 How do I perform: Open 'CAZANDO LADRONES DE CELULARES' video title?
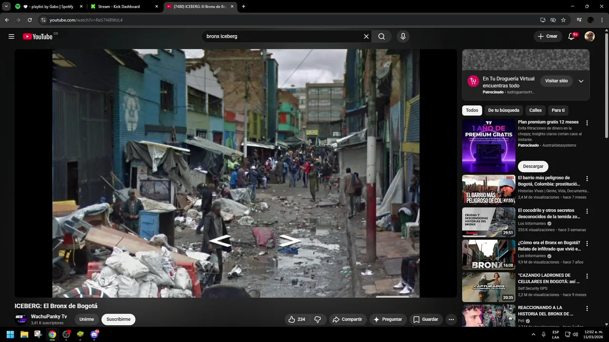548,278
